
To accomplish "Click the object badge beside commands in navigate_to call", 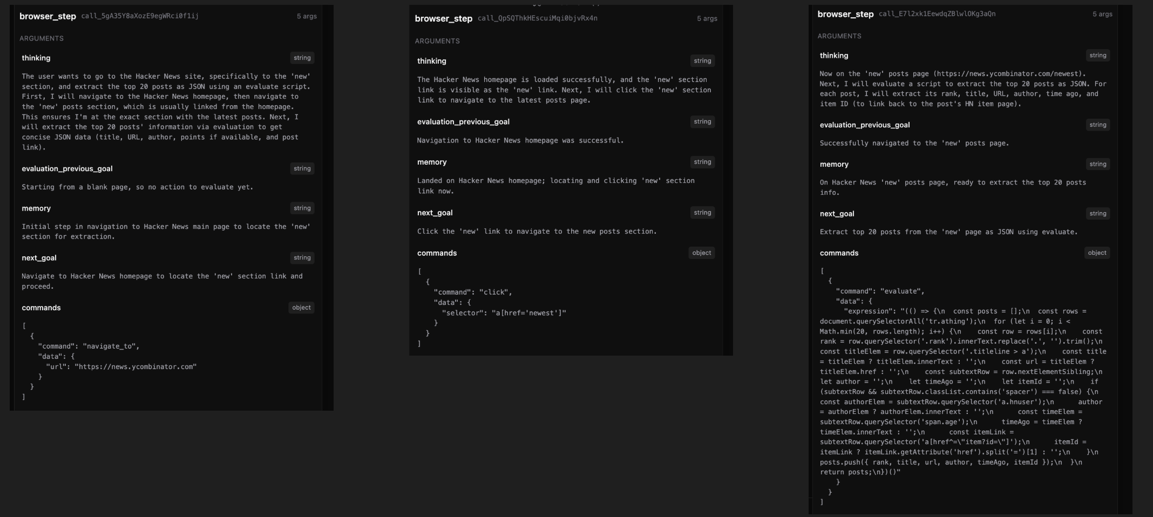I will point(301,308).
